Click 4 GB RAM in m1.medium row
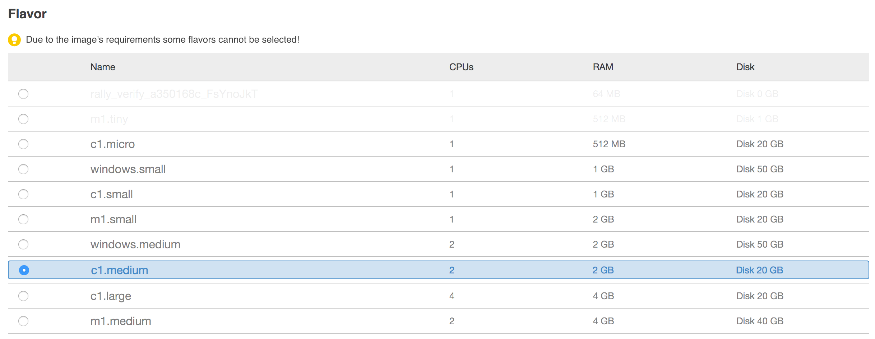This screenshot has width=875, height=339. [603, 321]
